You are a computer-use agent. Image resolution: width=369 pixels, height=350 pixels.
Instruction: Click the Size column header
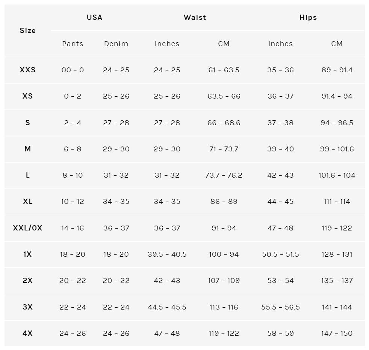point(27,31)
